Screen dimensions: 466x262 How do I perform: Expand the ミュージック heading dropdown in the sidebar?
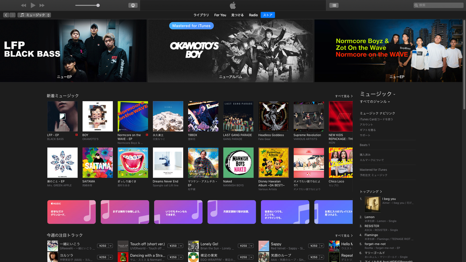point(378,94)
